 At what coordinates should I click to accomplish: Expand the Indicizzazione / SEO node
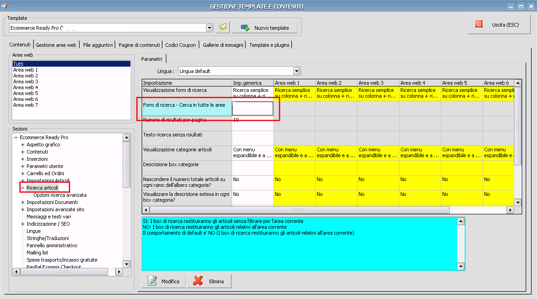click(x=23, y=224)
